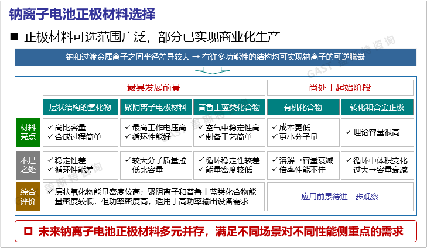Image resolution: width=427 pixels, height=248 pixels.
Task: Click the slide title 钠离子电池正极材料选择
Action: 81,13
